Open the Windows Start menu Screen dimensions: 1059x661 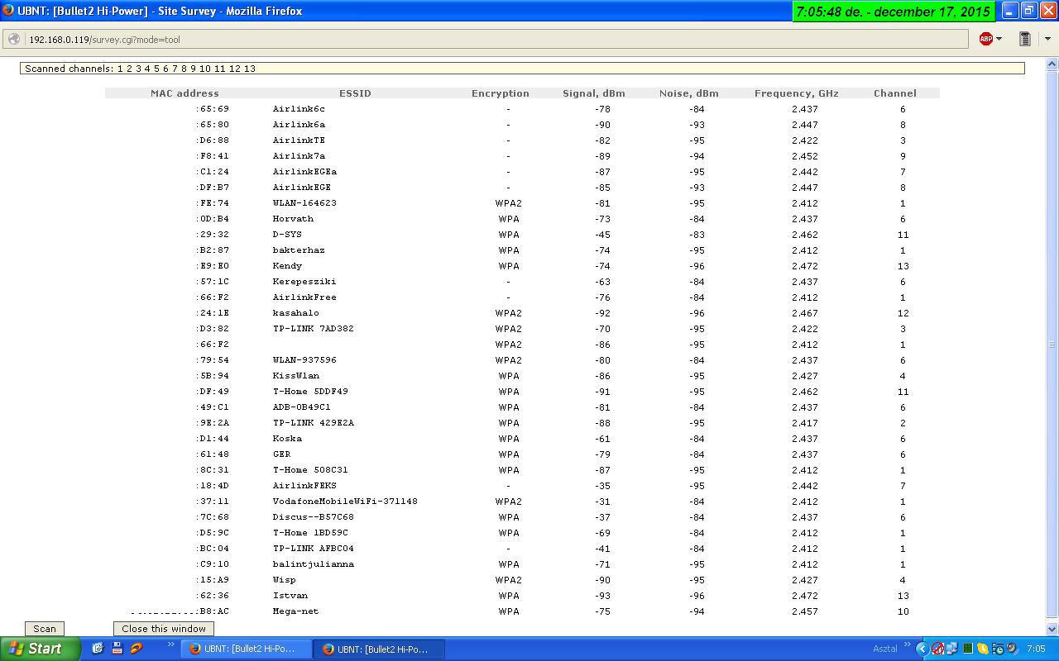40,649
